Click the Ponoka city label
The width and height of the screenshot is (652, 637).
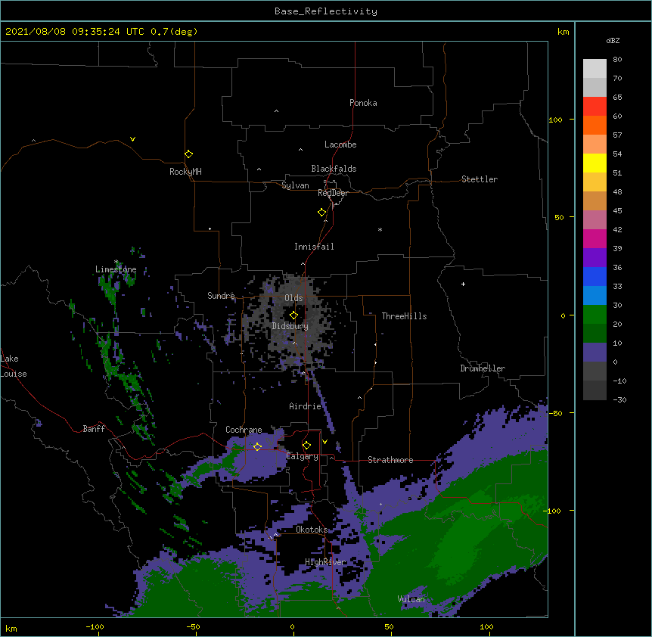pos(363,103)
